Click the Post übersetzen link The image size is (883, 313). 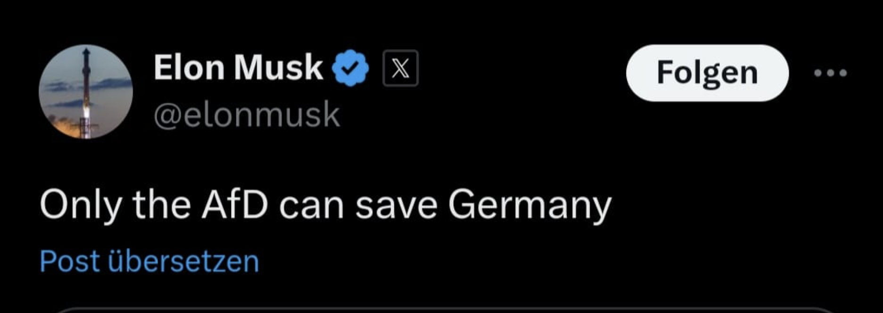tap(149, 261)
